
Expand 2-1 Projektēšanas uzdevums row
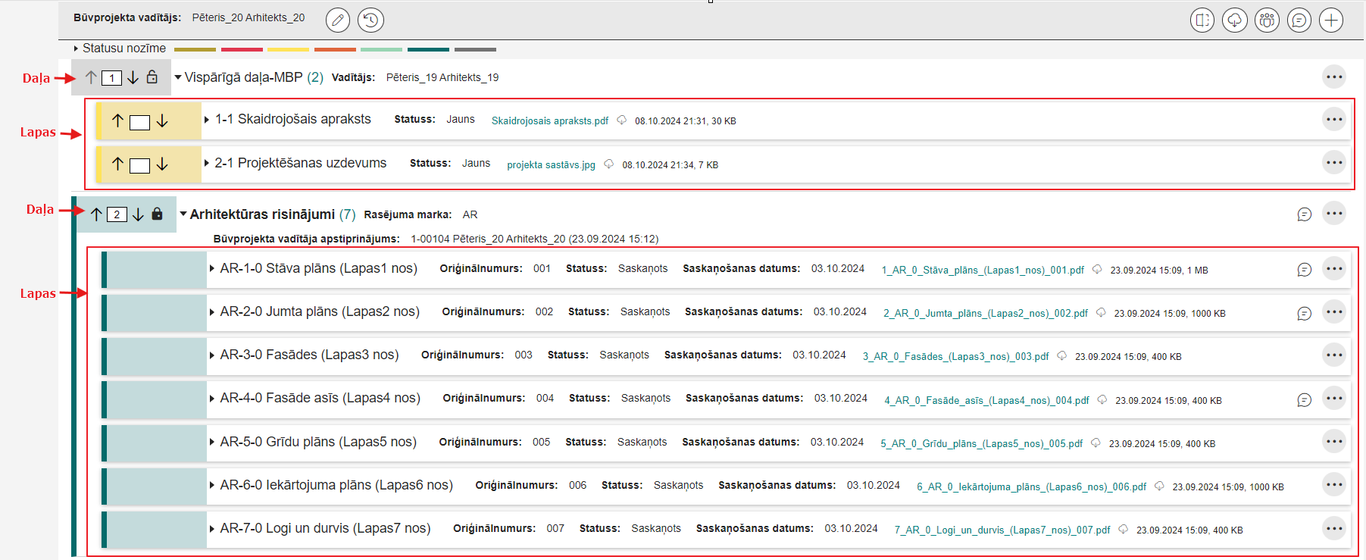pyautogui.click(x=207, y=163)
